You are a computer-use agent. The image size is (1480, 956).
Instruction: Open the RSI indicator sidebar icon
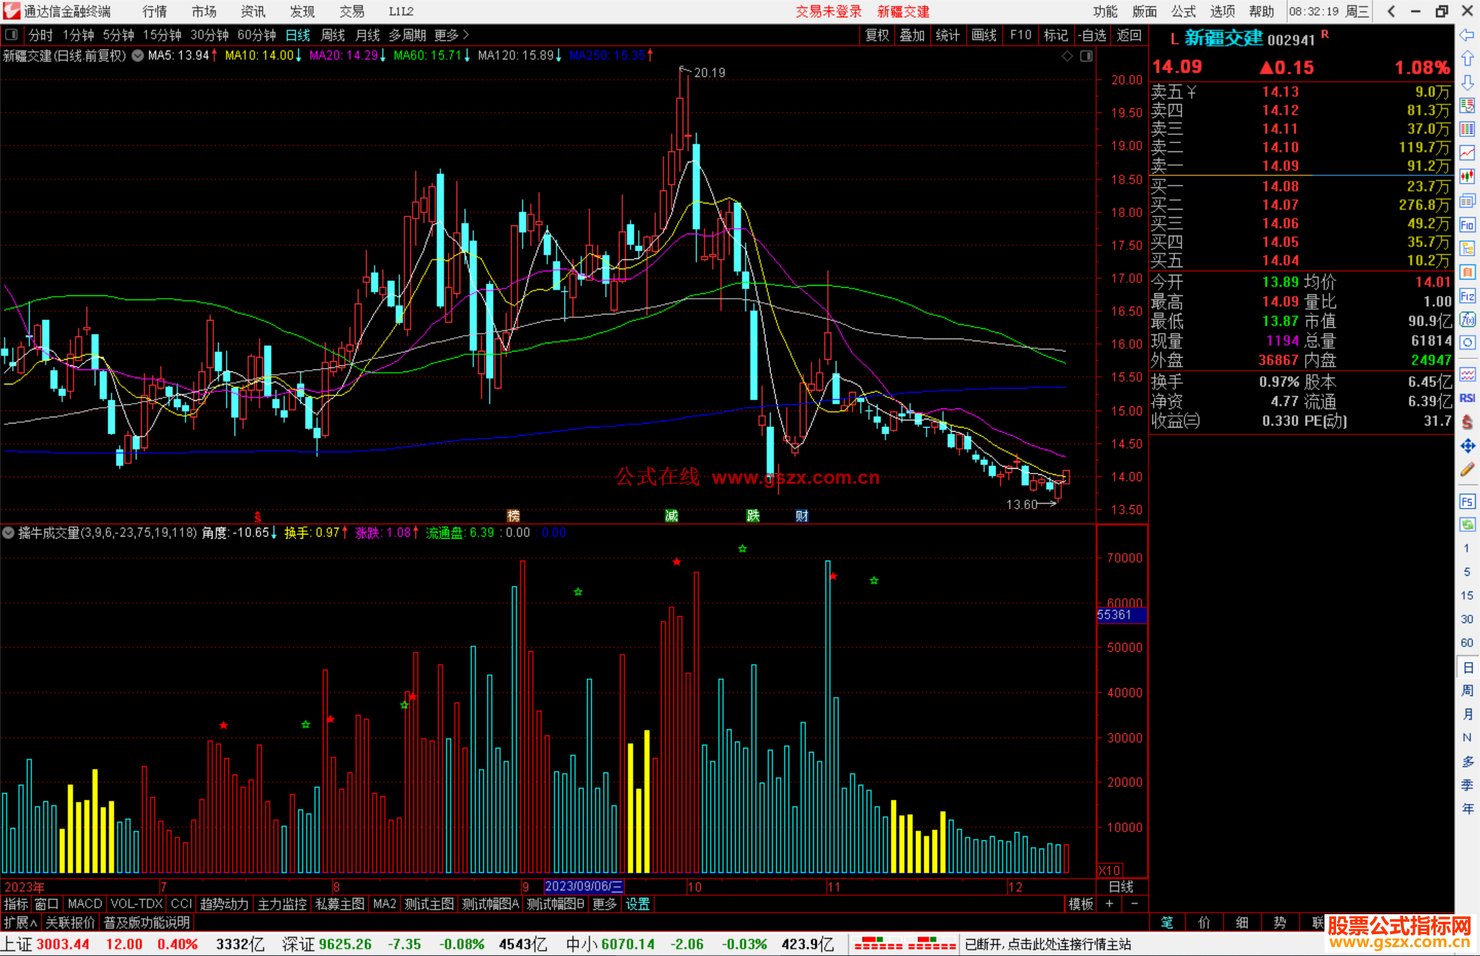point(1467,398)
